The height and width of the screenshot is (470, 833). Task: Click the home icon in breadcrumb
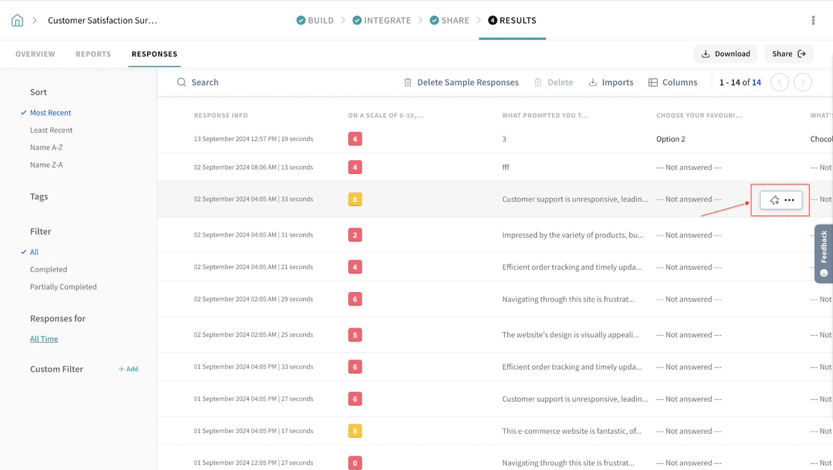[17, 20]
